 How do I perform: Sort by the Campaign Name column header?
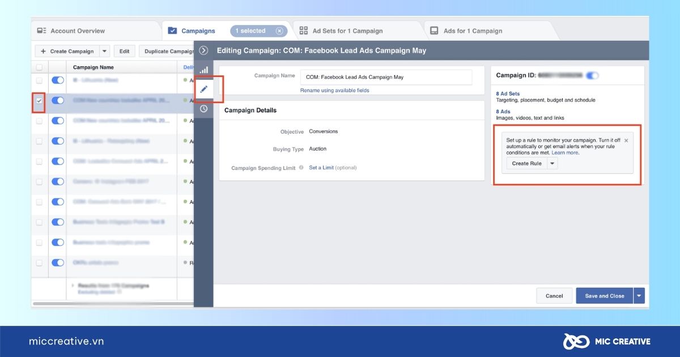coord(93,67)
